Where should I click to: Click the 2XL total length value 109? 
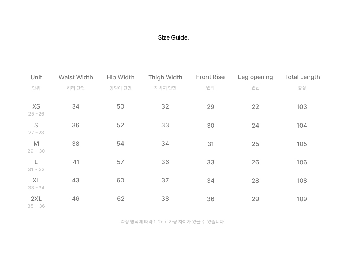coord(302,199)
